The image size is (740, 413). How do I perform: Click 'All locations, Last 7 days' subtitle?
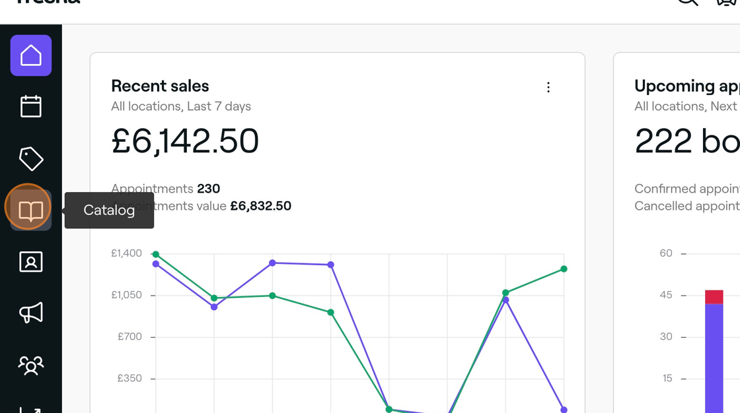pyautogui.click(x=181, y=107)
